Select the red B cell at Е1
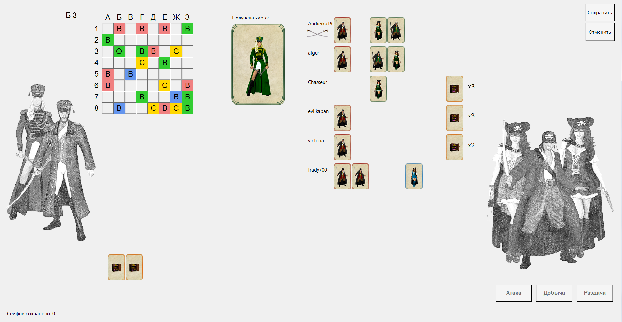Screen dimensions: 622x322 165,29
